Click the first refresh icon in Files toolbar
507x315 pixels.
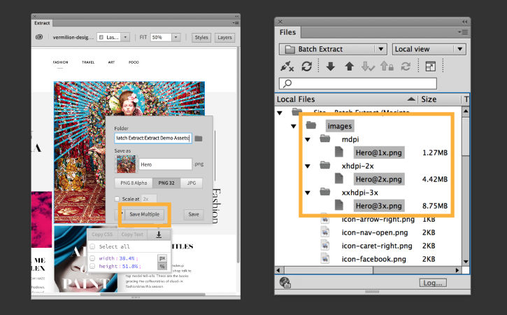point(306,66)
